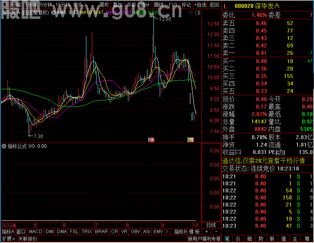Image resolution: width=314 pixels, height=243 pixels.
Task: Switch indicator to CR
Action: [x=114, y=232]
